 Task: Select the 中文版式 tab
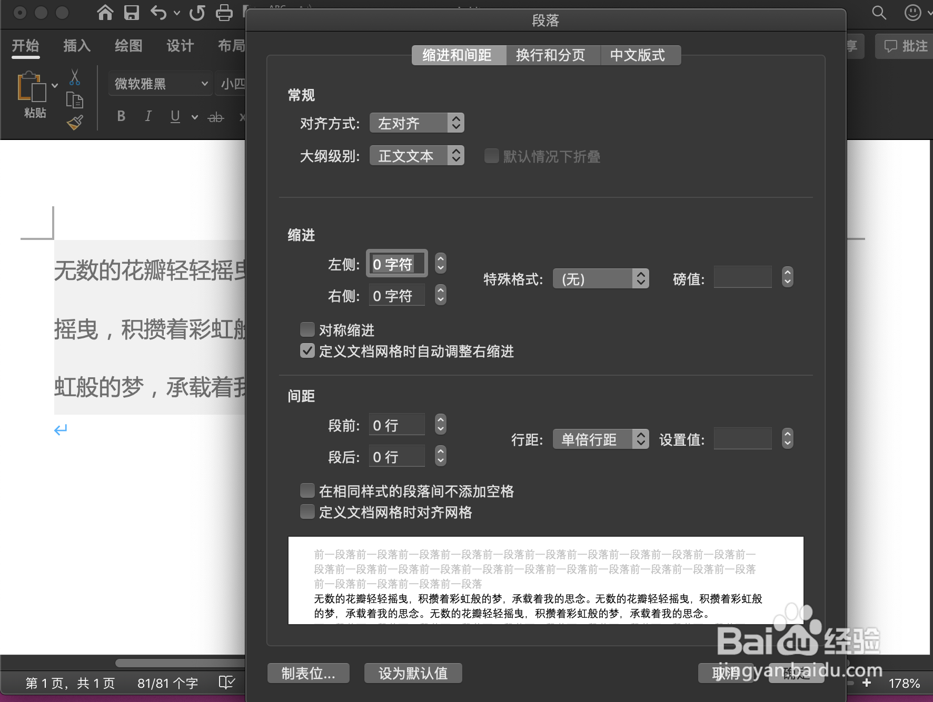(640, 55)
